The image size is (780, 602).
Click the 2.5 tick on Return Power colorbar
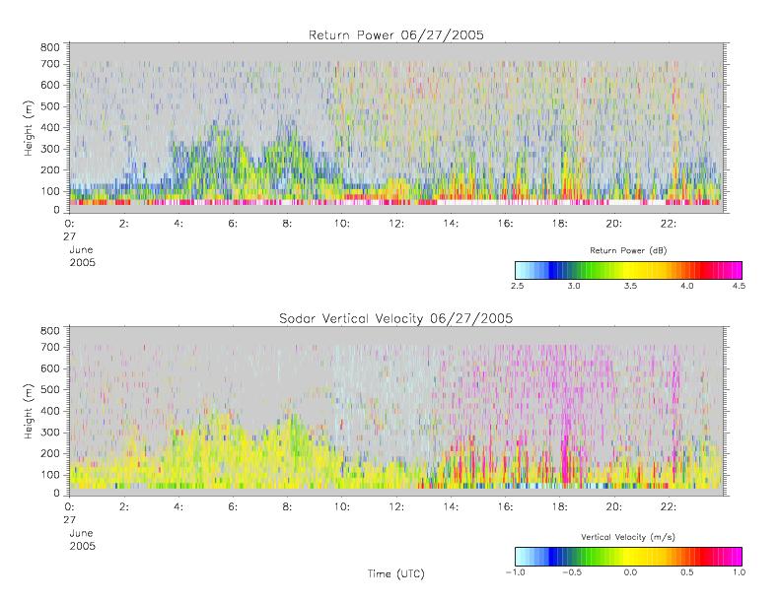click(518, 286)
